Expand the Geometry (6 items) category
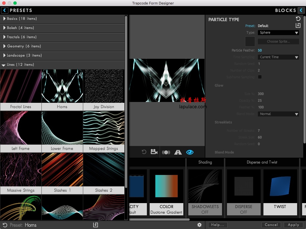The image size is (306, 229). click(62, 46)
